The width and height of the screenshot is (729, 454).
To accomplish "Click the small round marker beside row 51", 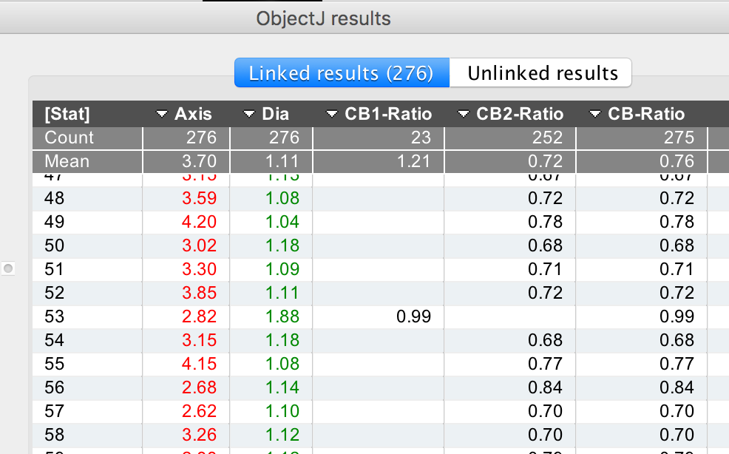I will click(8, 268).
